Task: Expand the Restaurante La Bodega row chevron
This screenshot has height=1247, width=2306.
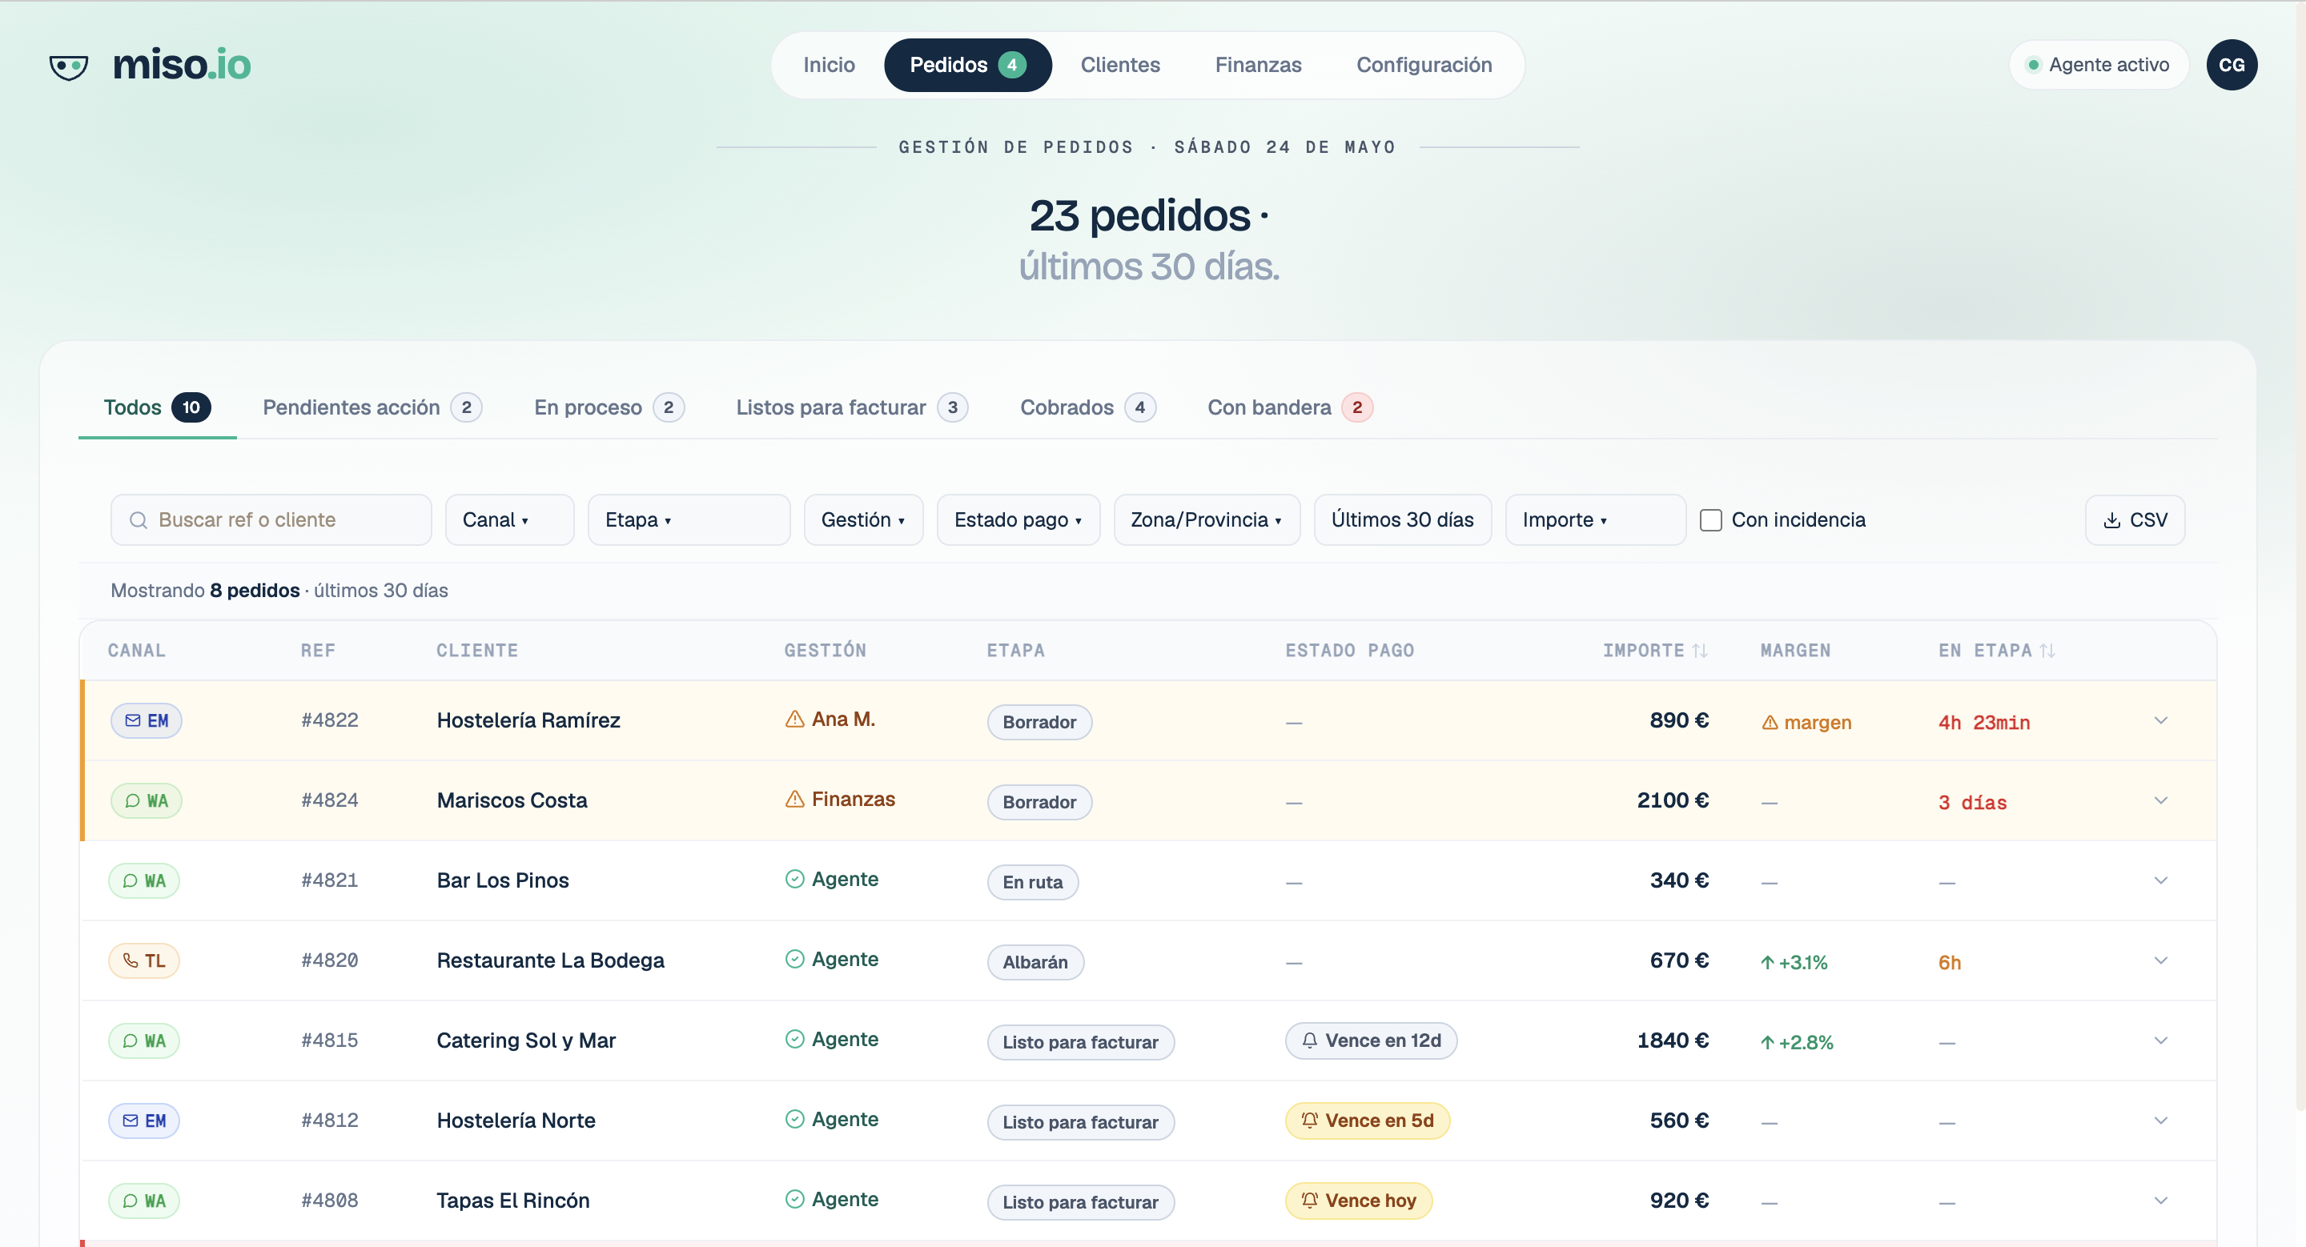Action: (2160, 960)
